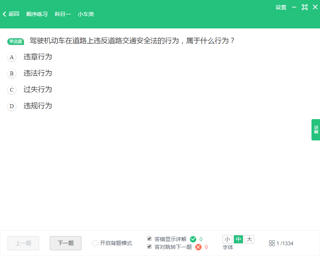The image size is (320, 256).
Task: Click the green correct-count checkmark icon
Action: (x=194, y=239)
